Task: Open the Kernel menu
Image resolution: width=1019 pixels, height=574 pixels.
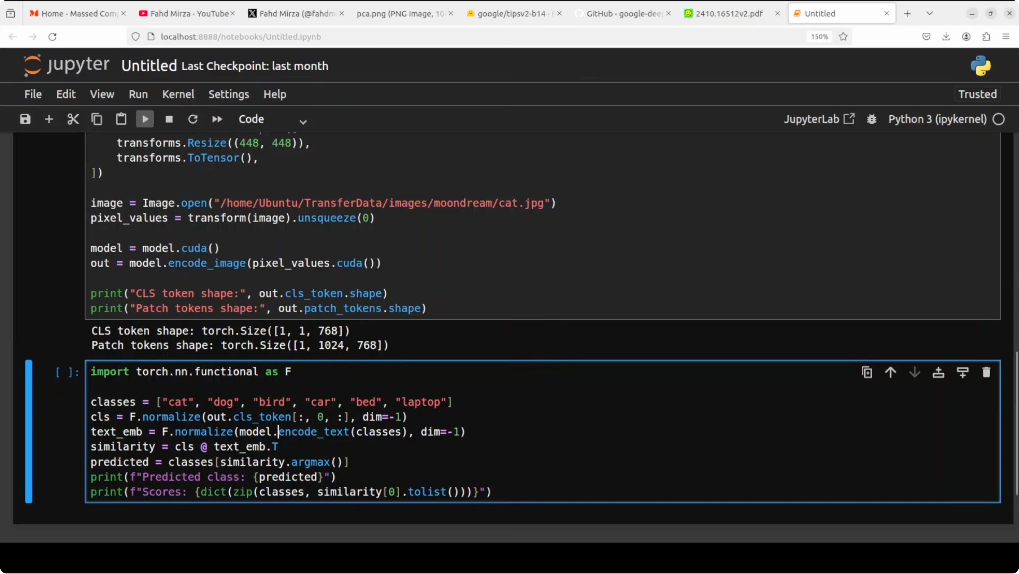Action: coord(178,94)
